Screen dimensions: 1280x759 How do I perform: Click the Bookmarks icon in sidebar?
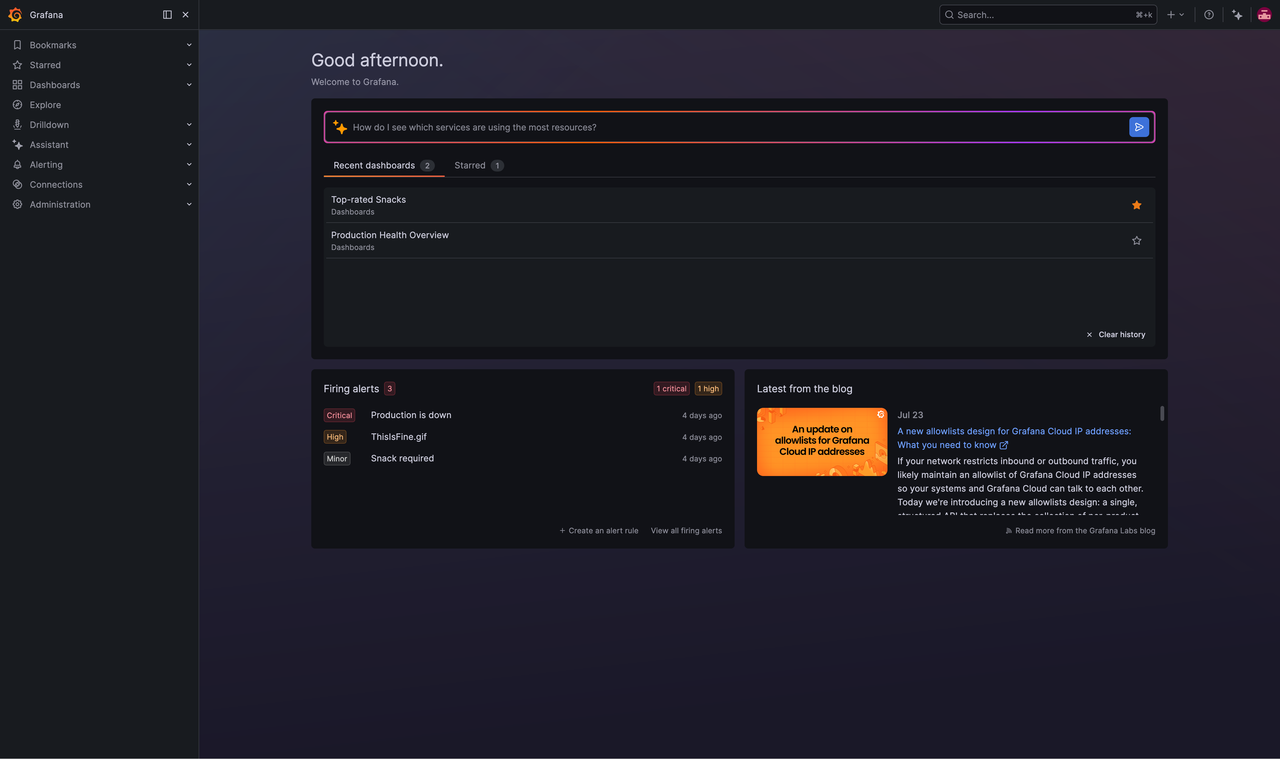tap(17, 45)
